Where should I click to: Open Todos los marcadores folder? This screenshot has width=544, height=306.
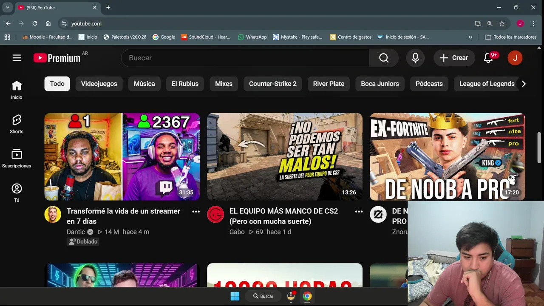tap(511, 37)
